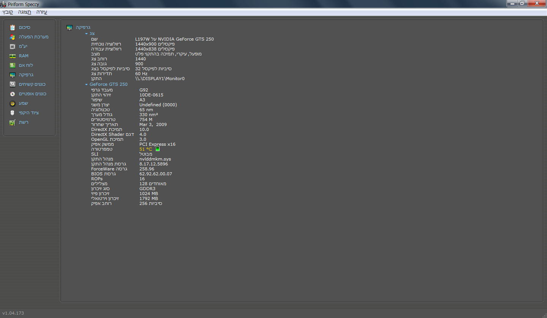Click the יע"מ CPU chip icon
Viewport: 547px width, 318px height.
tap(13, 46)
